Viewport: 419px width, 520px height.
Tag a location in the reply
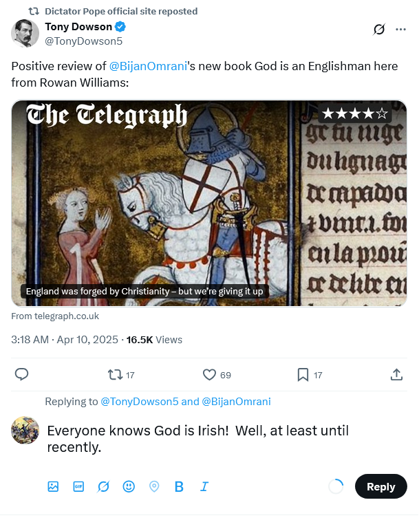154,486
